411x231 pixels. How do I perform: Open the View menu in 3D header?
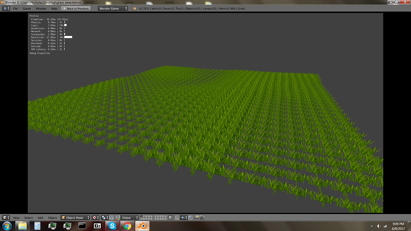coord(16,218)
